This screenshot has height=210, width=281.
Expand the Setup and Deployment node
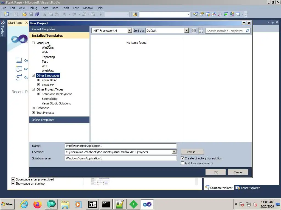tap(38, 94)
